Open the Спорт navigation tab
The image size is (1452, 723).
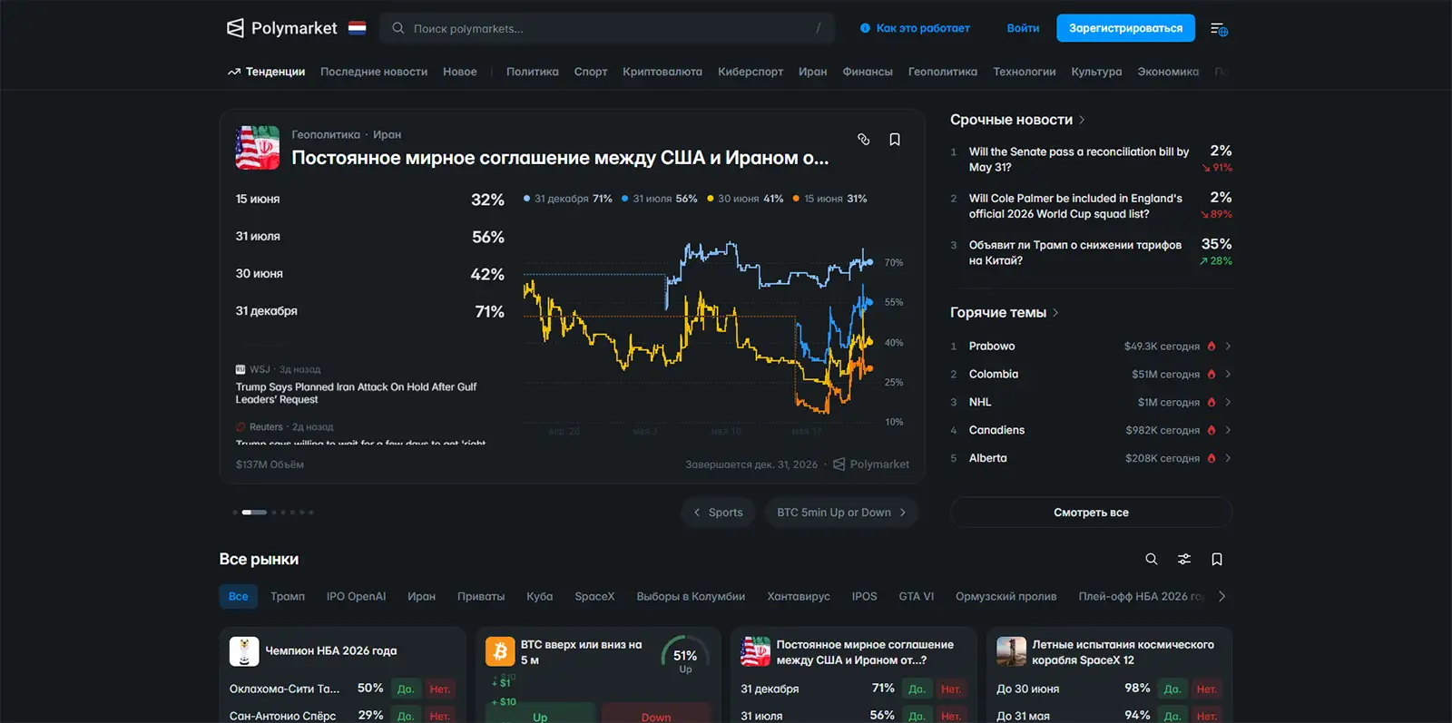(x=591, y=72)
